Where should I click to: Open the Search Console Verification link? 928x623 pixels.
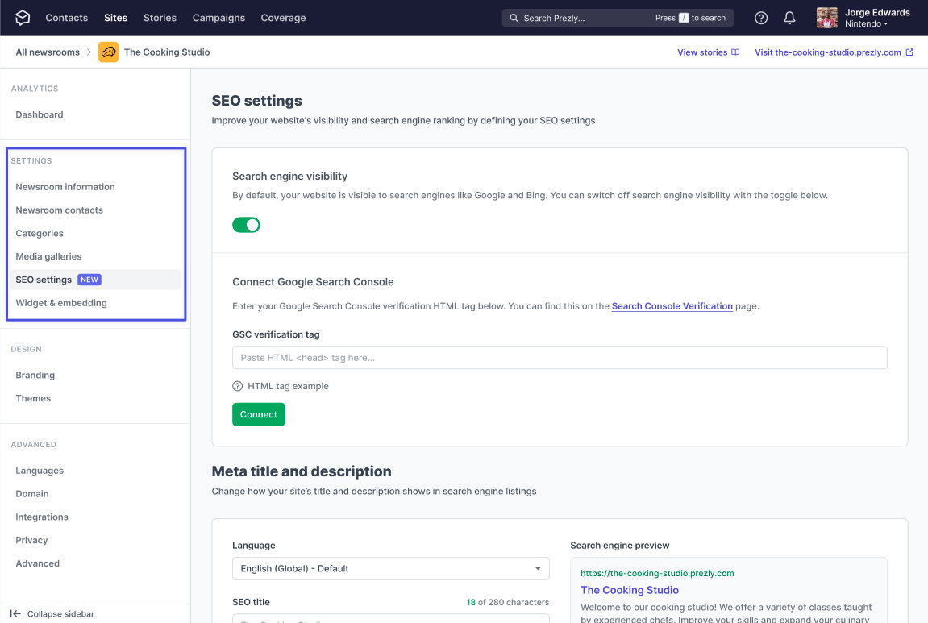point(672,306)
